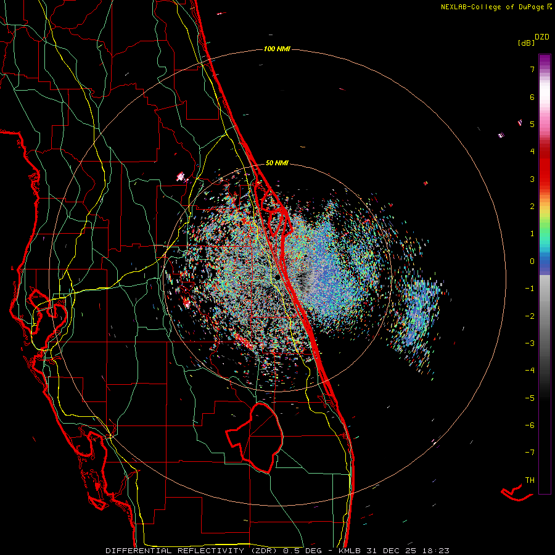Select the DZD product label above the scale
555x555 pixels.
tap(542, 37)
